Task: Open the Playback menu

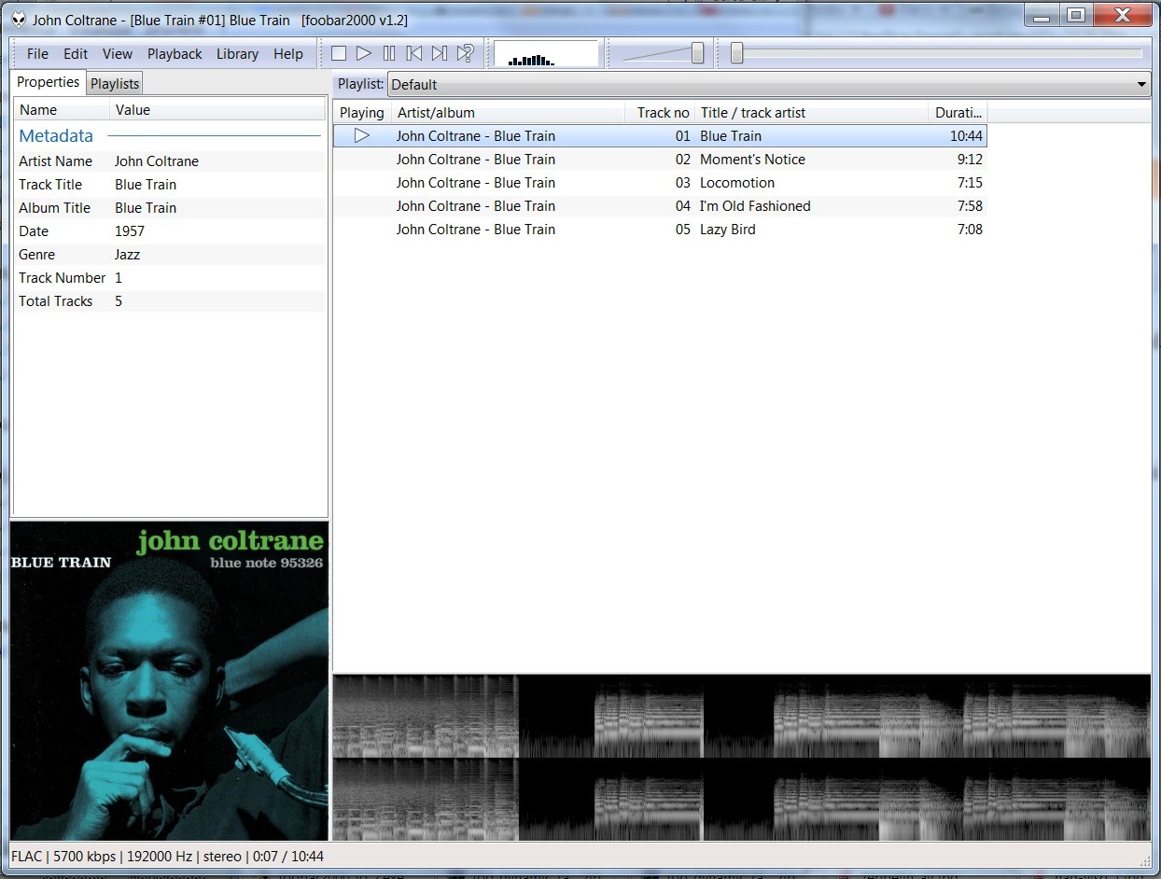Action: click(175, 53)
